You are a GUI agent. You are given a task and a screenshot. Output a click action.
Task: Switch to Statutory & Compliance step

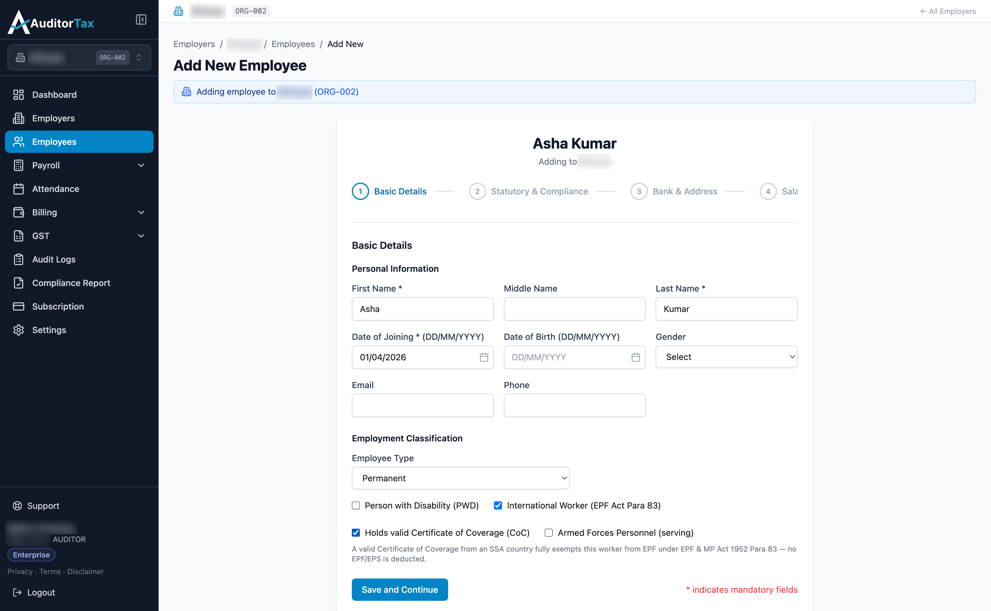click(539, 191)
